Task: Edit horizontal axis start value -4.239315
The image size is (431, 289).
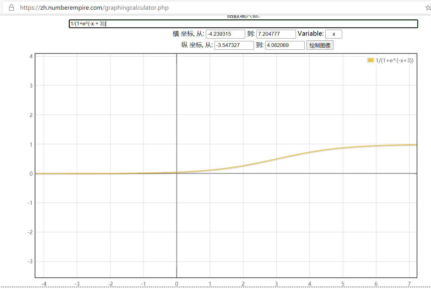Action: (225, 34)
